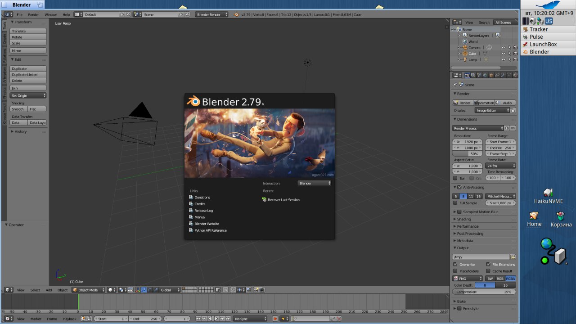The height and width of the screenshot is (324, 576).
Task: Click the End frame field in the timeline
Action: (145, 319)
